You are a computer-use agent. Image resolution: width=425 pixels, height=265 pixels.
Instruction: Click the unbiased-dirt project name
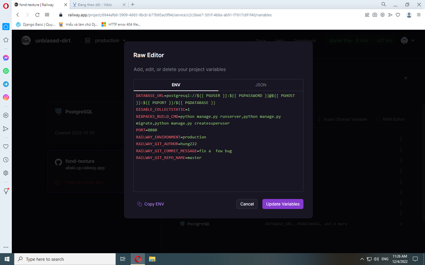(x=53, y=41)
